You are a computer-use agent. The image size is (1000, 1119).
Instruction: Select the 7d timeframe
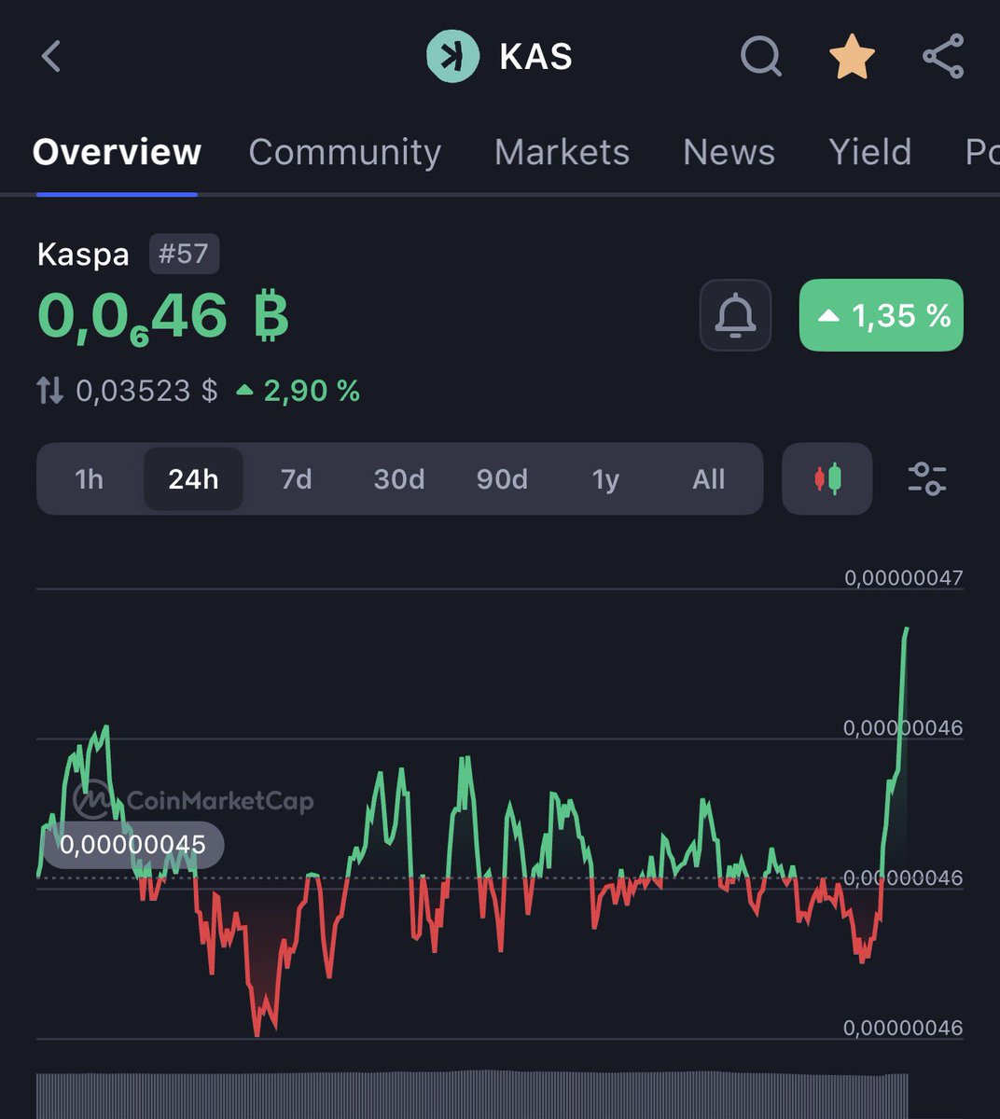[x=296, y=479]
